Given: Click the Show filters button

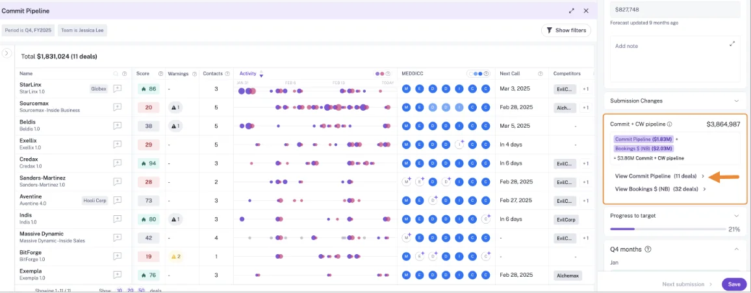Looking at the screenshot, I should coord(566,30).
